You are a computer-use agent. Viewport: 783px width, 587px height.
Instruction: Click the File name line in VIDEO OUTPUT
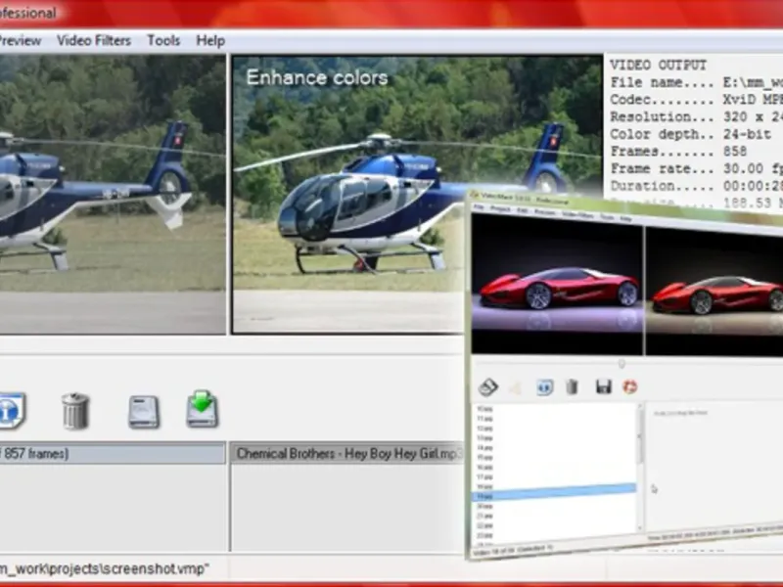[x=696, y=82]
